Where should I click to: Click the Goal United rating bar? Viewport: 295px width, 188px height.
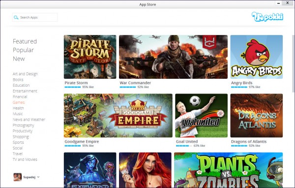tap(184, 146)
